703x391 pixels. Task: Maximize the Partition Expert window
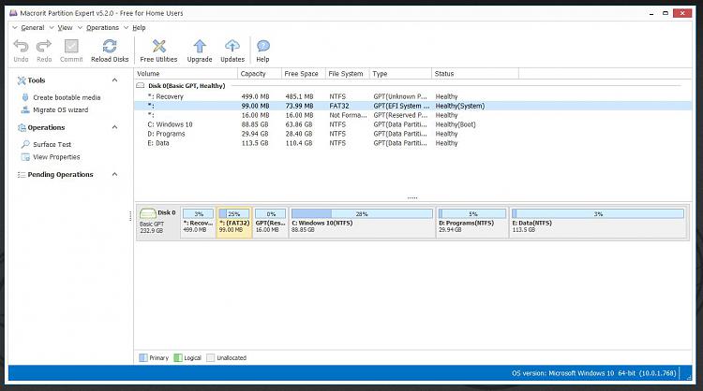pos(666,13)
